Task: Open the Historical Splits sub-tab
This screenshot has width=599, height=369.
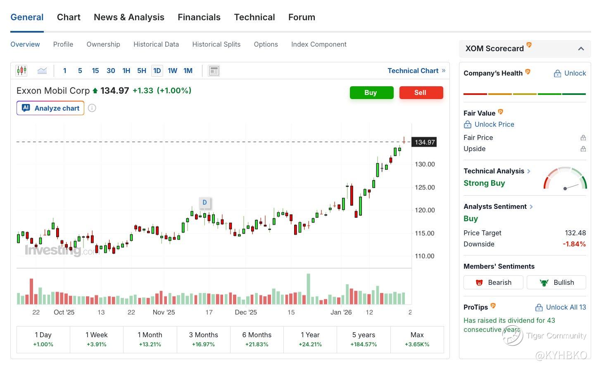Action: click(x=216, y=44)
